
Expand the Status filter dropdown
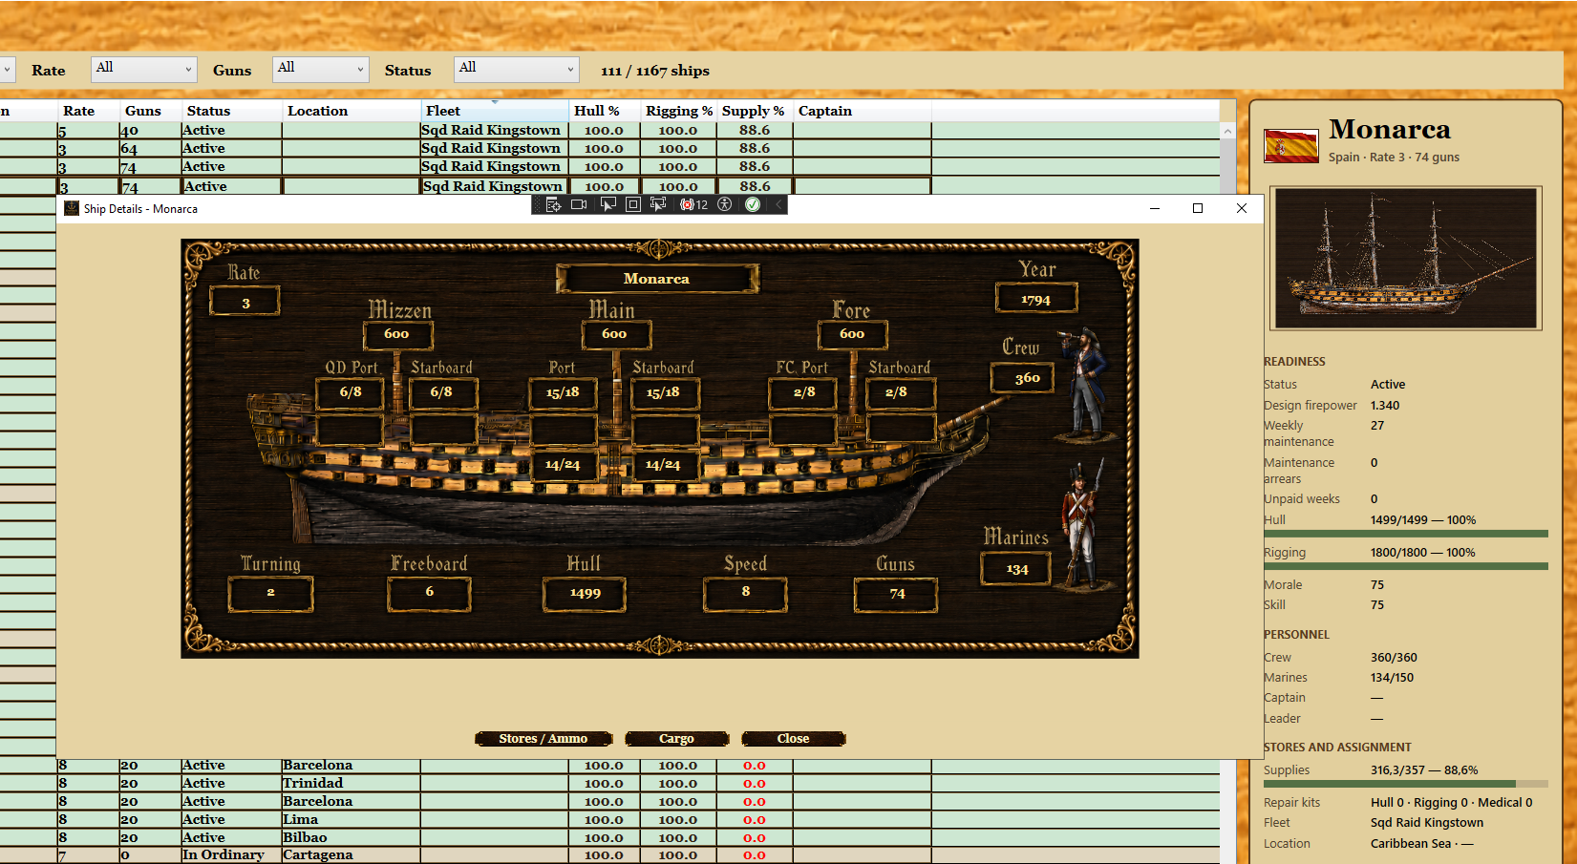click(517, 69)
